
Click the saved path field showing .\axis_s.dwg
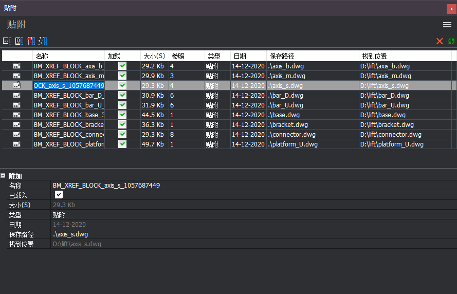tap(252, 234)
